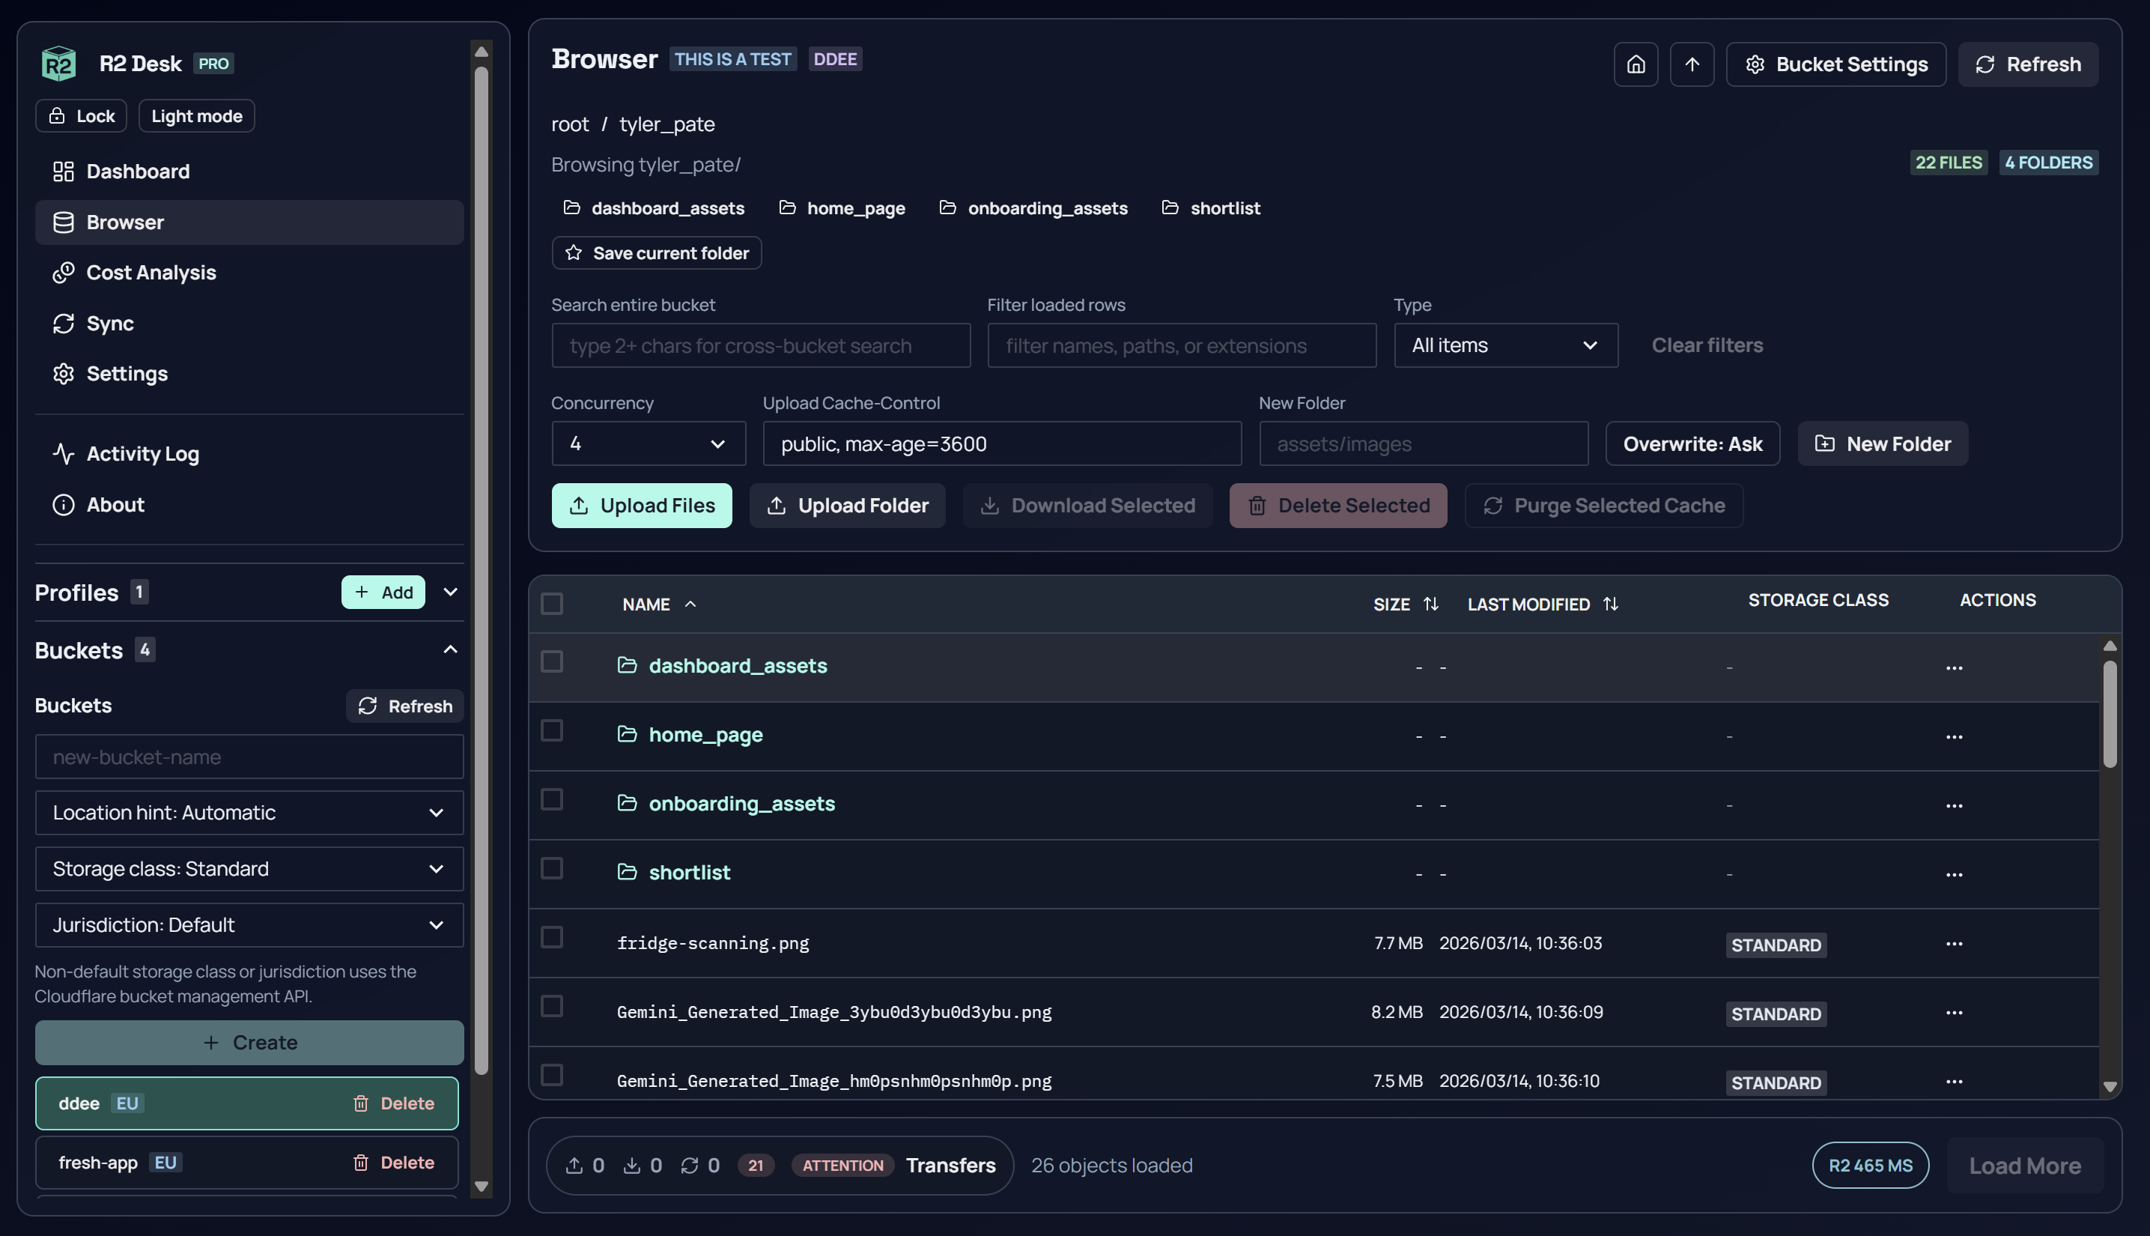
Task: Click the Upload Files button
Action: coord(642,505)
